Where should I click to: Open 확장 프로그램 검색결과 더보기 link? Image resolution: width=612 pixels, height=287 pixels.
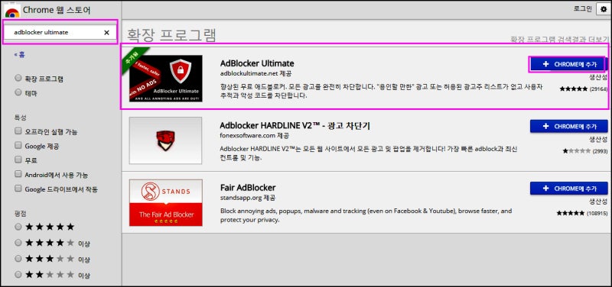pos(559,40)
